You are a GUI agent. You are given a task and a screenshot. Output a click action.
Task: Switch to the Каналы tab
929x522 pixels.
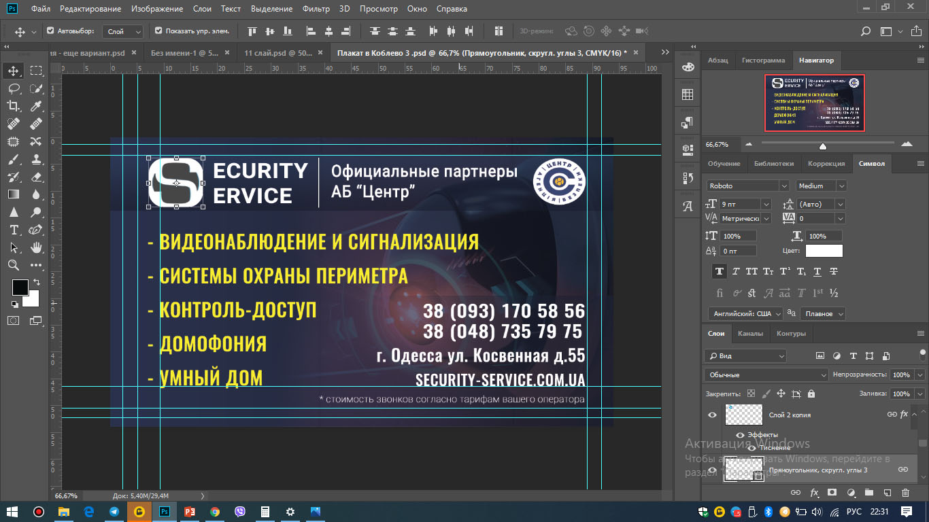750,333
